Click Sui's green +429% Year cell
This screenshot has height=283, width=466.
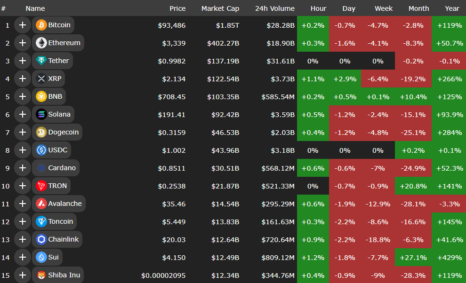pos(449,257)
